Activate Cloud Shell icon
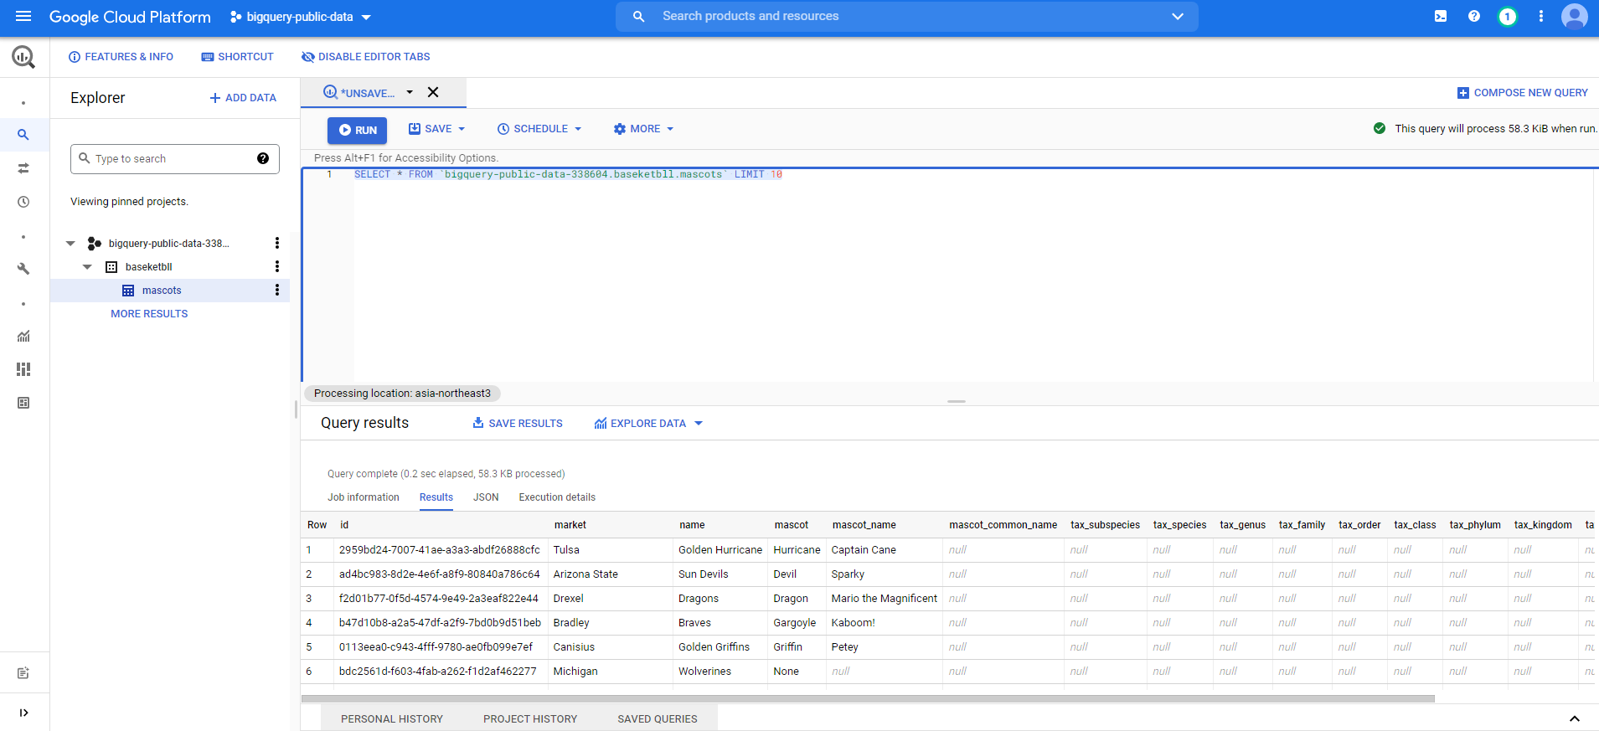1599x731 pixels. tap(1441, 16)
